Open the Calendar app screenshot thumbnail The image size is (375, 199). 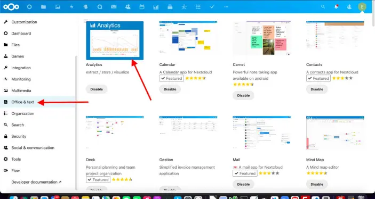(188, 37)
